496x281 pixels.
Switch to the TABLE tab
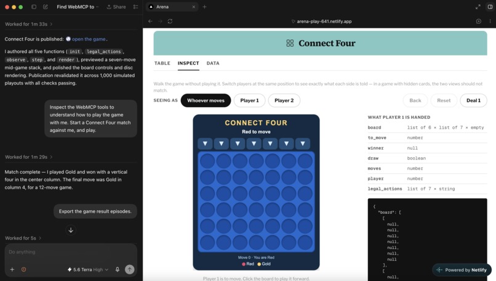[x=162, y=63]
